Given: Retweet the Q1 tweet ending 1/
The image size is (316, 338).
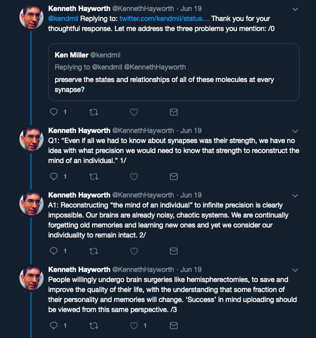Looking at the screenshot, I should (94, 176).
